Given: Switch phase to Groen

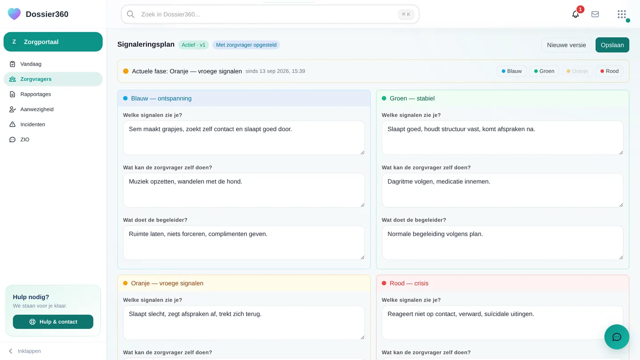Looking at the screenshot, I should [544, 71].
